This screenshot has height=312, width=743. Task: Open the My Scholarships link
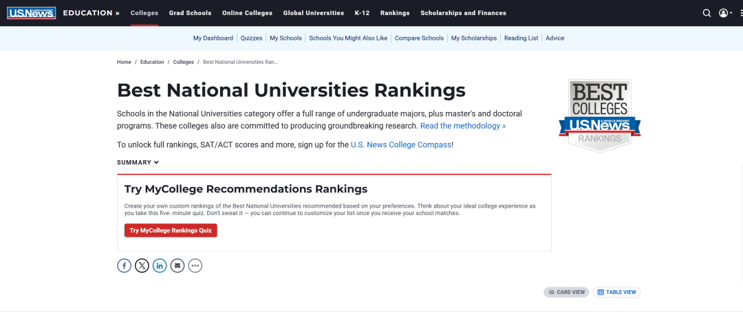[x=474, y=38]
